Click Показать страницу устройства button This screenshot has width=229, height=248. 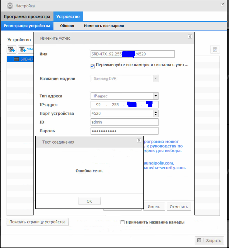tap(37, 222)
